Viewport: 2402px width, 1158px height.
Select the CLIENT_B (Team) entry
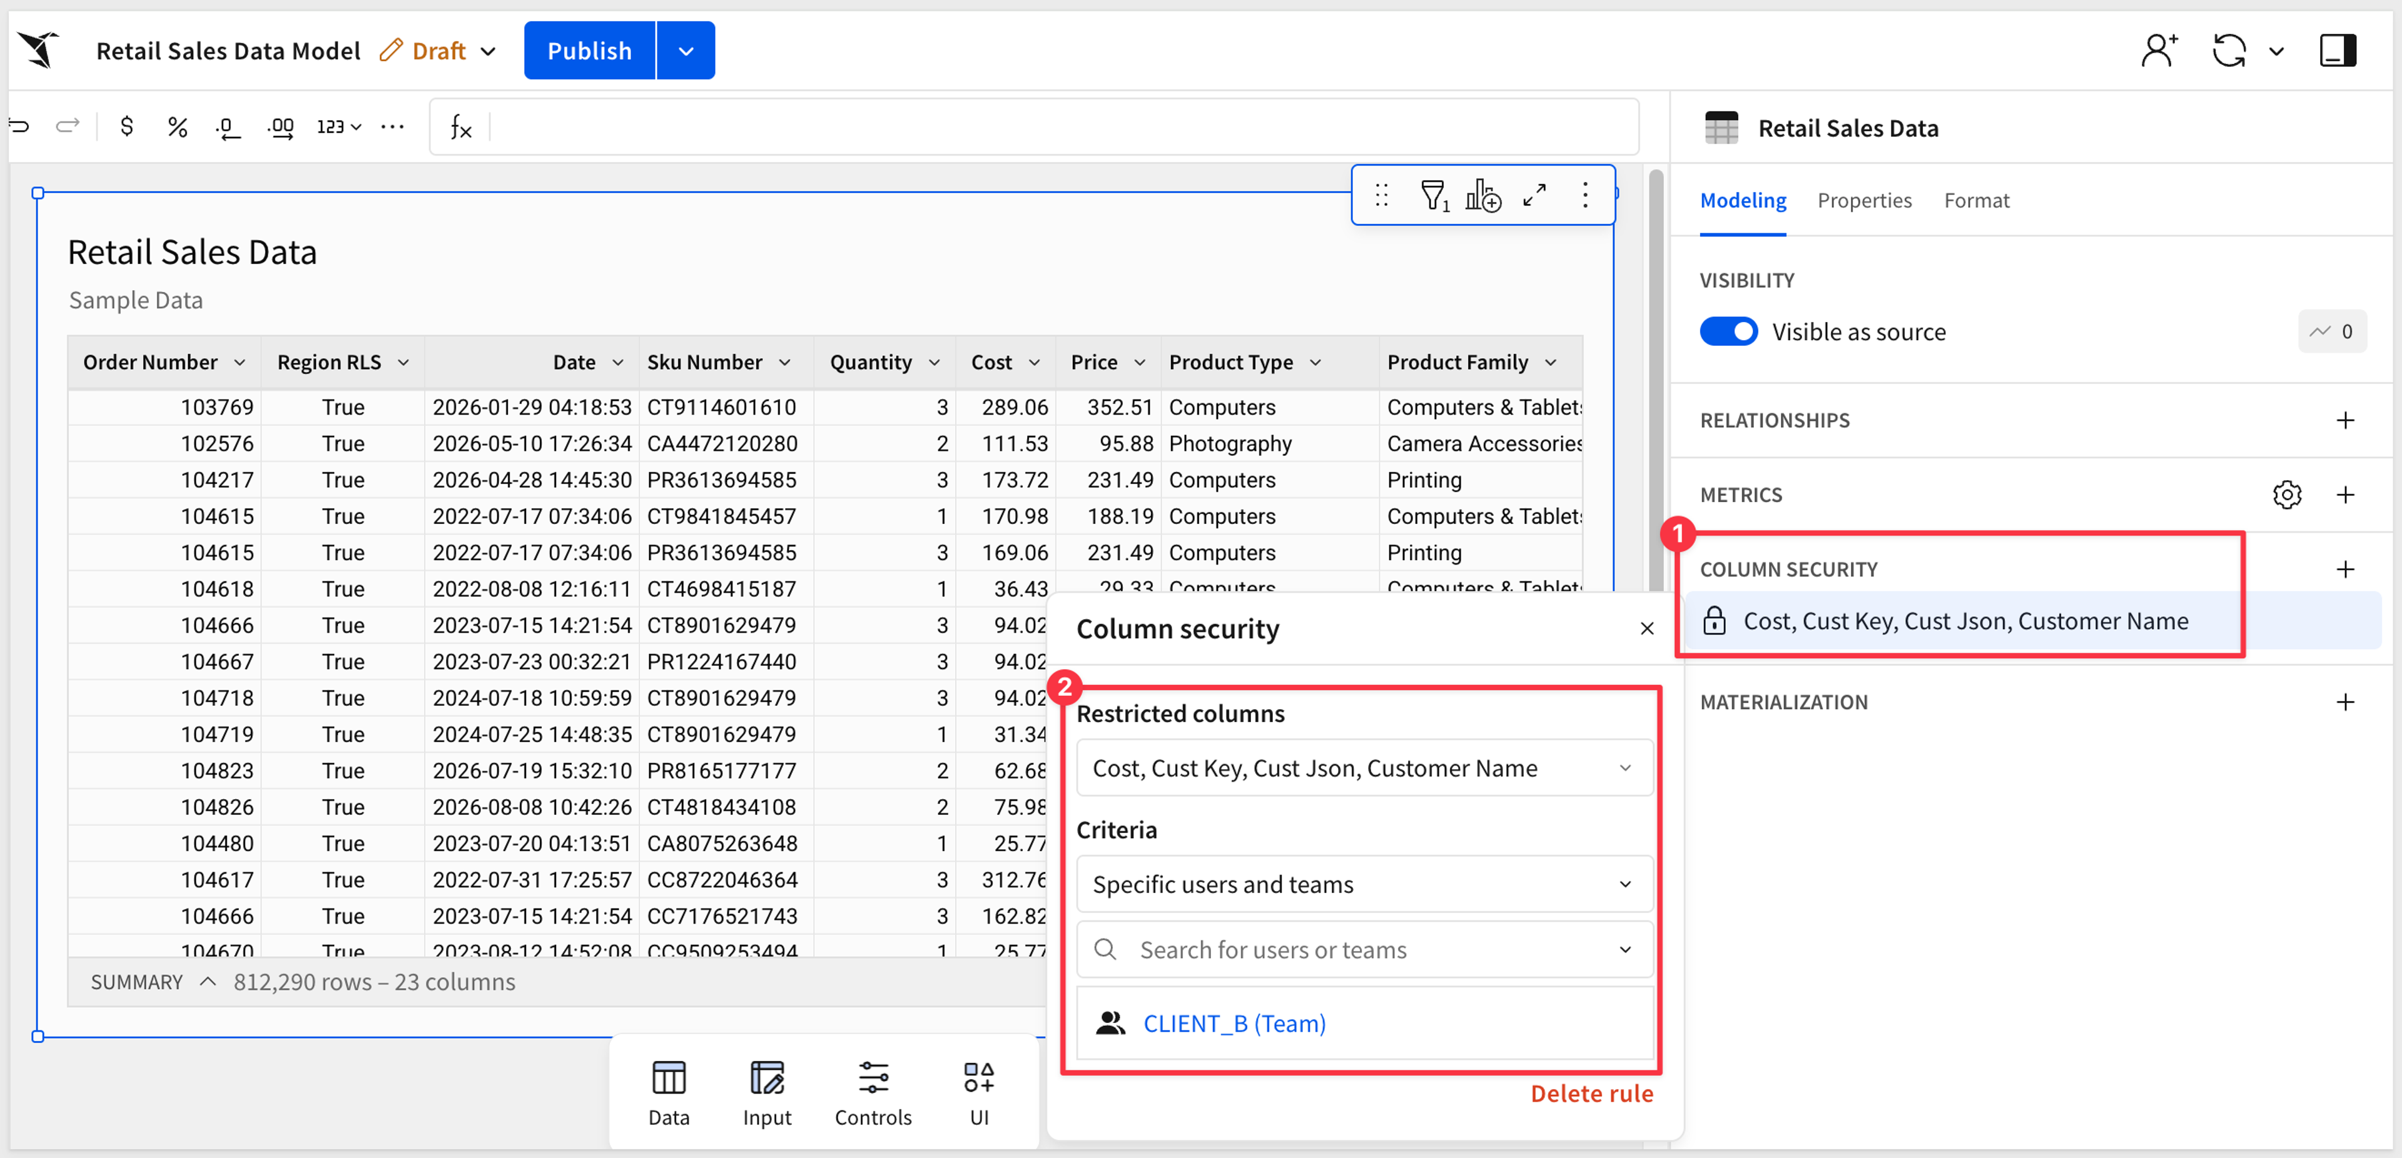1364,1024
